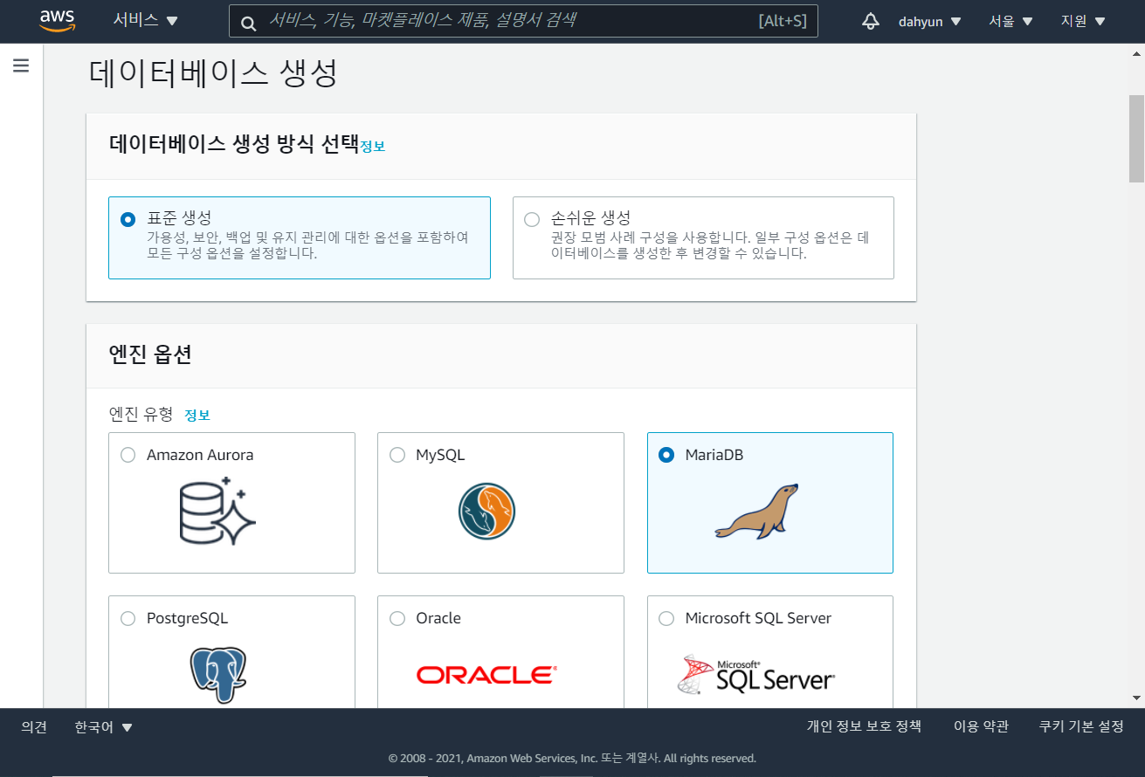
Task: Focus the AWS services search field
Action: click(x=523, y=21)
